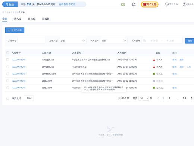Click the end date in 入库日期 range
The image size is (194, 146).
coord(170,41)
